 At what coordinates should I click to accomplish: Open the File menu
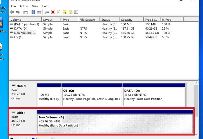point(13,6)
